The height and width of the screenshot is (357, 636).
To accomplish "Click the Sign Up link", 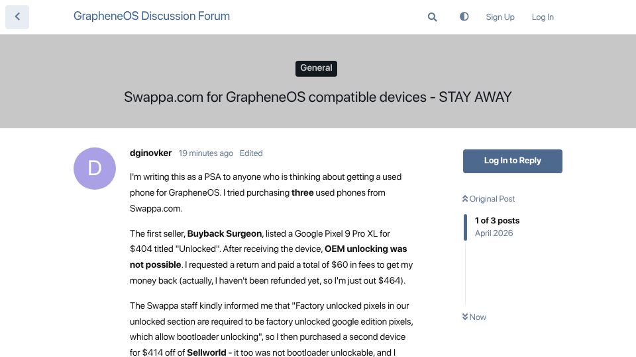I will coord(500,17).
